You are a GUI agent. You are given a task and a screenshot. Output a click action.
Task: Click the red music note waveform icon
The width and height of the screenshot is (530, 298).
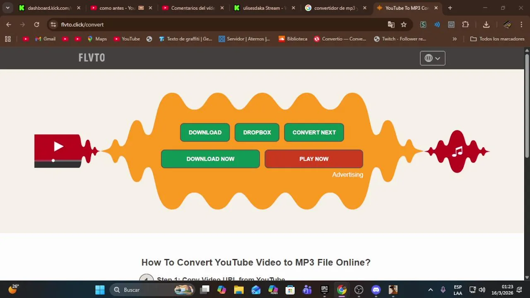point(457,151)
